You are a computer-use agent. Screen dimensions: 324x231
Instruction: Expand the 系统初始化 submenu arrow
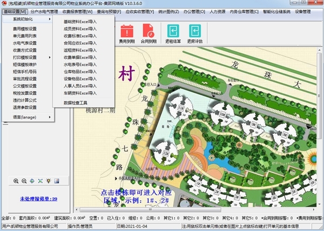[x=50, y=19]
